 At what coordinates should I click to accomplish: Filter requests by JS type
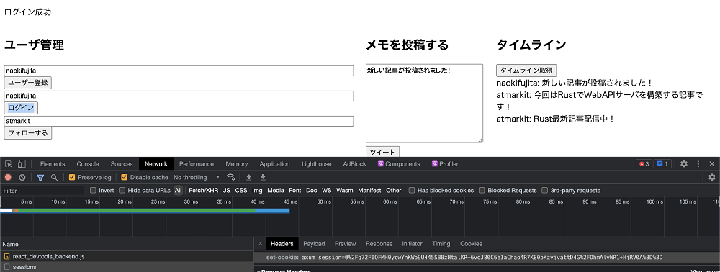(227, 191)
